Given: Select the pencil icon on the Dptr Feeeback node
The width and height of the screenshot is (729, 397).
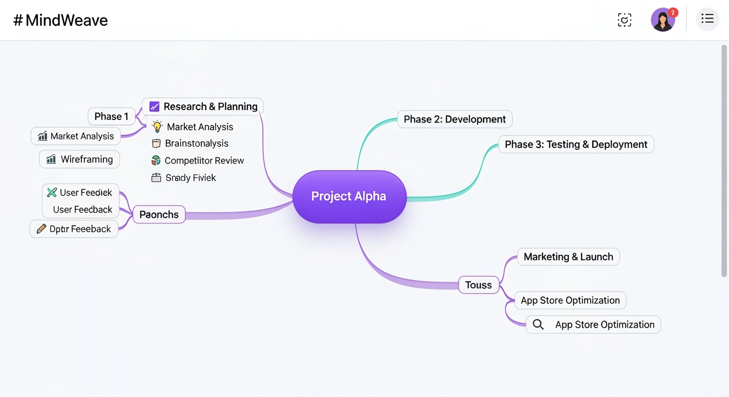Looking at the screenshot, I should (x=40, y=228).
